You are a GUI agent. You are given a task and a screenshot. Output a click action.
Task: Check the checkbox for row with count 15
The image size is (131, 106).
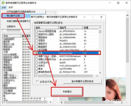click(x=37, y=69)
